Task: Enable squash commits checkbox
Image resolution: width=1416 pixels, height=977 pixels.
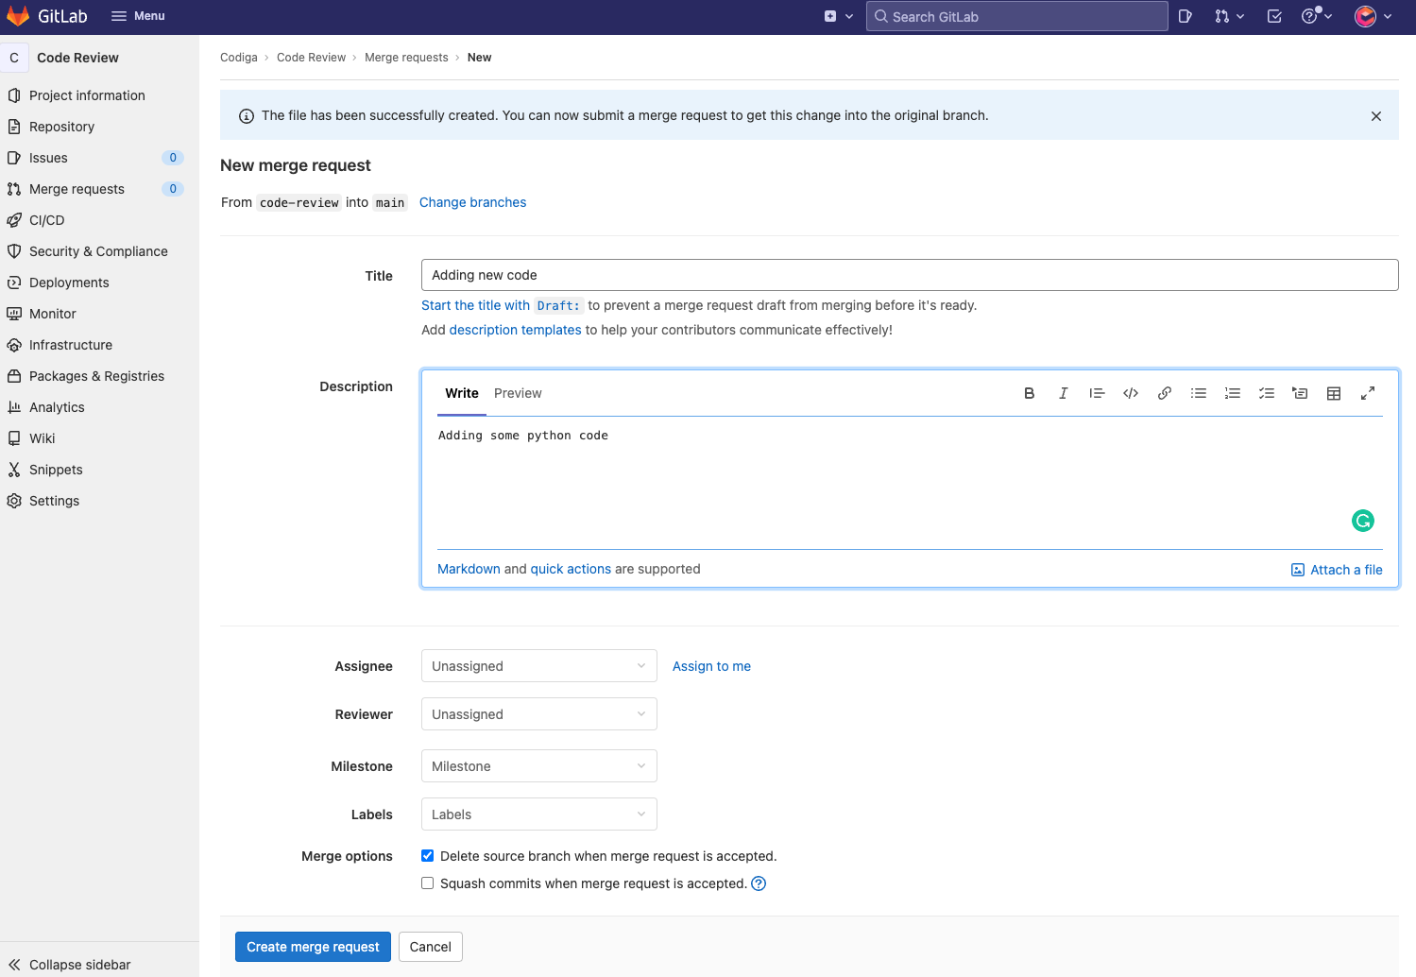Action: pyautogui.click(x=428, y=883)
